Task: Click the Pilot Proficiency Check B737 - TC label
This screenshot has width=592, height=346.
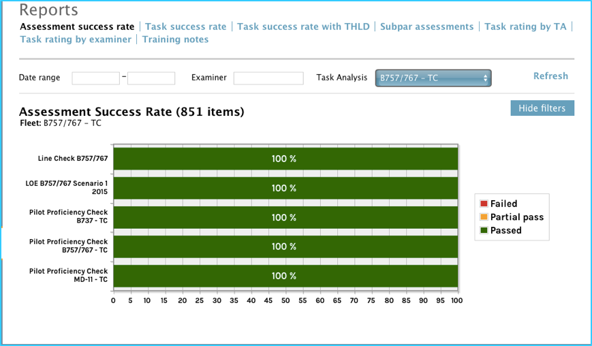Action: (68, 217)
